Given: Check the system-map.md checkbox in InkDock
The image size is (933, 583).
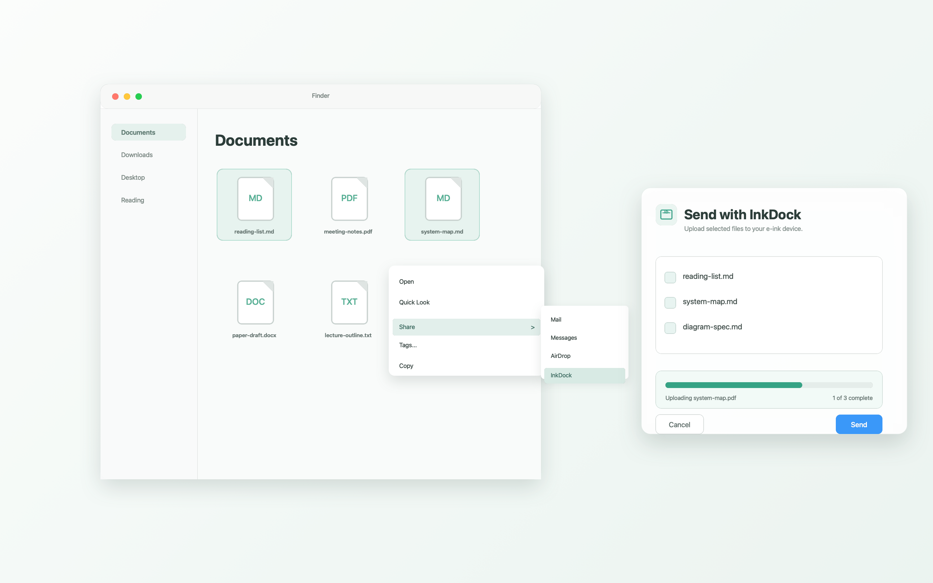Looking at the screenshot, I should [x=670, y=302].
